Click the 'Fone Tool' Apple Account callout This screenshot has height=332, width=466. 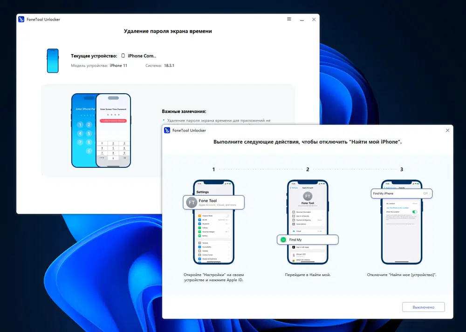[214, 202]
